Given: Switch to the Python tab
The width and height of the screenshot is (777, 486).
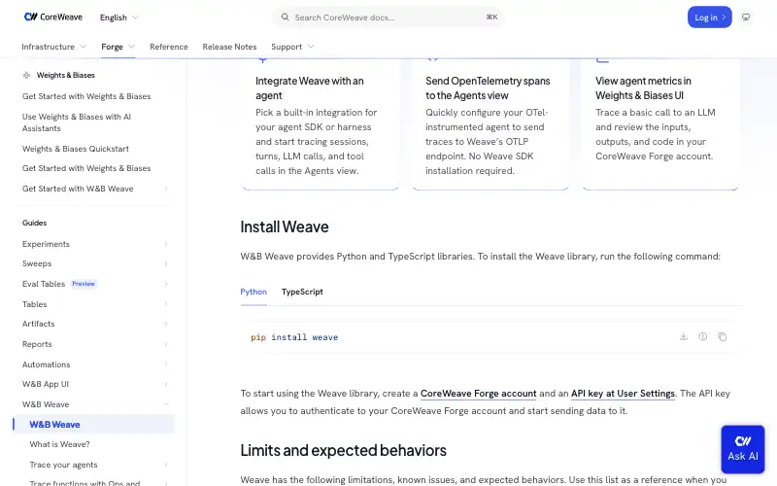Looking at the screenshot, I should pyautogui.click(x=253, y=292).
